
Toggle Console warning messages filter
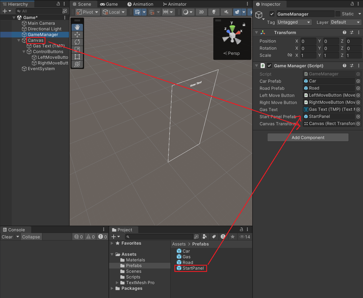point(90,237)
